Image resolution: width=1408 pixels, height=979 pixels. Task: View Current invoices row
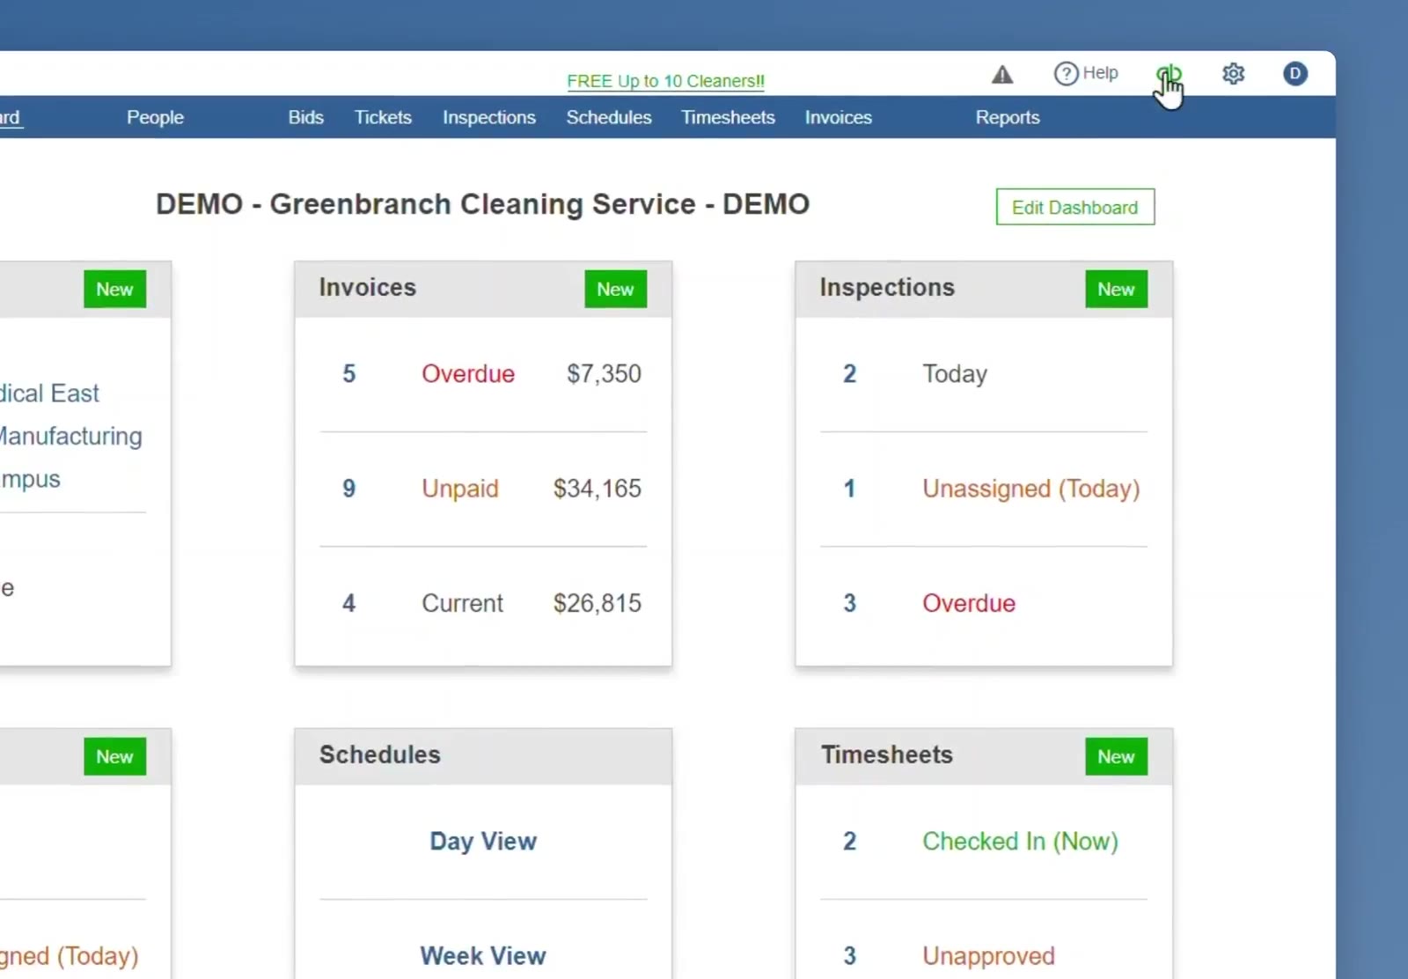[483, 603]
